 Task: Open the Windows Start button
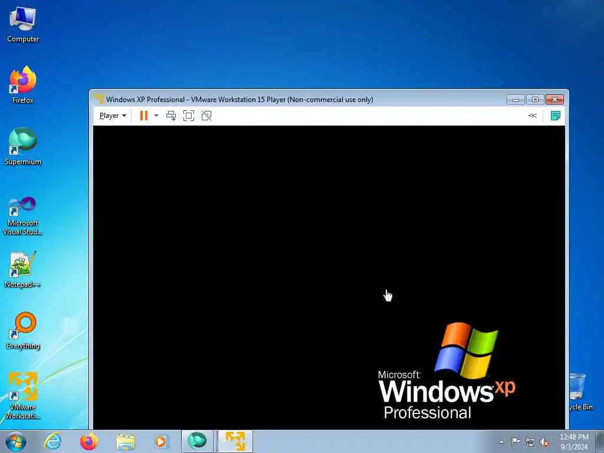pos(16,441)
